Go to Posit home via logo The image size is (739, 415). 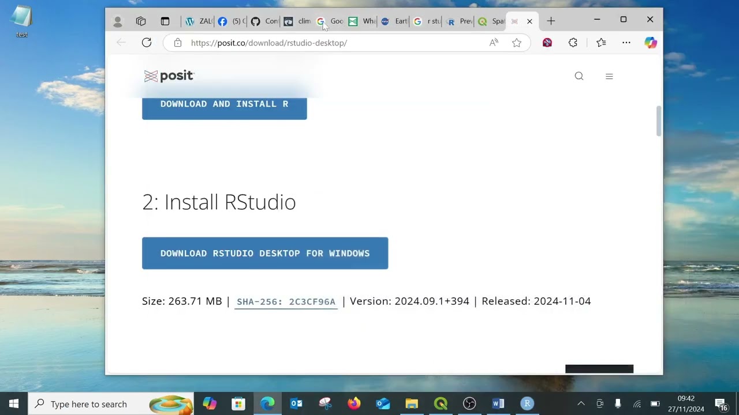coord(169,76)
